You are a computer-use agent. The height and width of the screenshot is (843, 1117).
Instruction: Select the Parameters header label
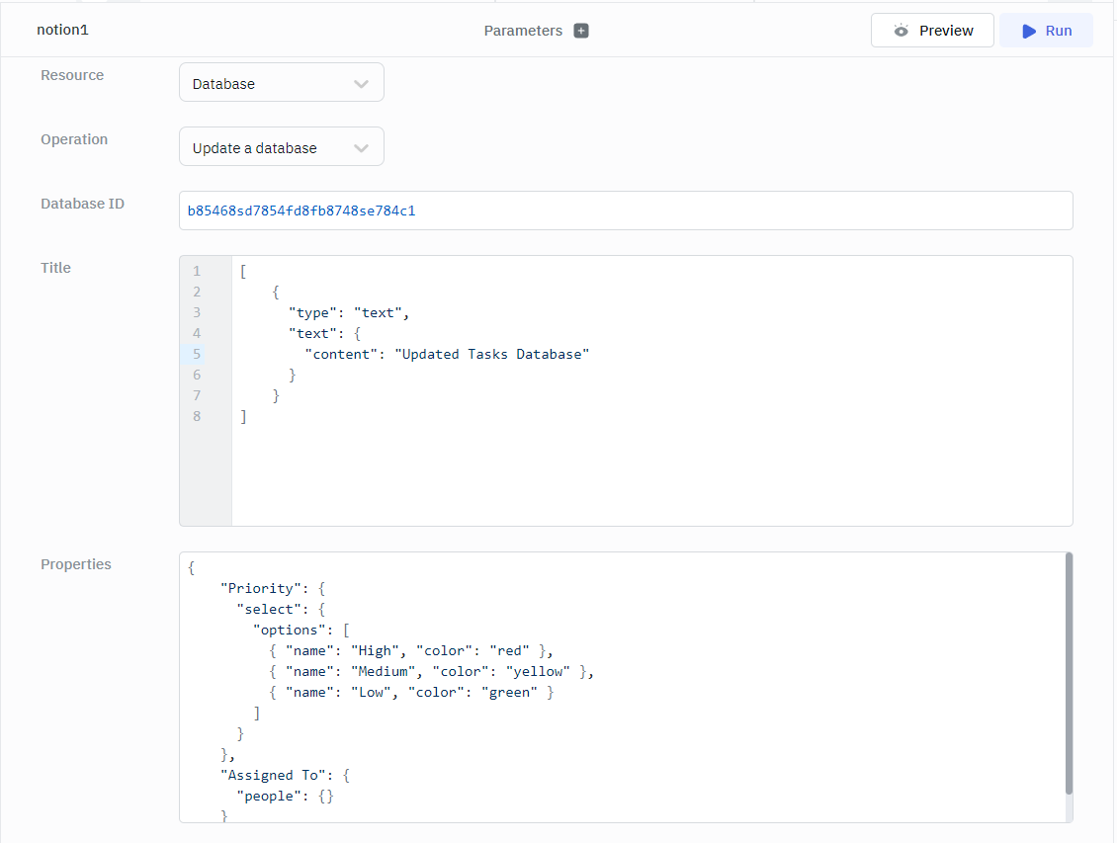523,31
